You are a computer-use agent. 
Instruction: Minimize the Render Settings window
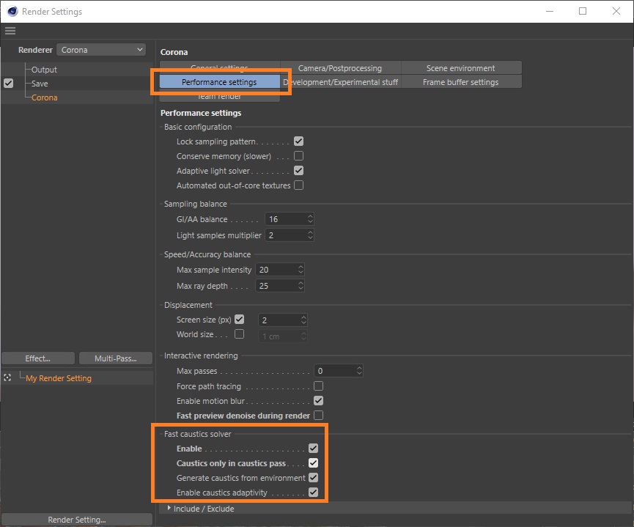(550, 11)
